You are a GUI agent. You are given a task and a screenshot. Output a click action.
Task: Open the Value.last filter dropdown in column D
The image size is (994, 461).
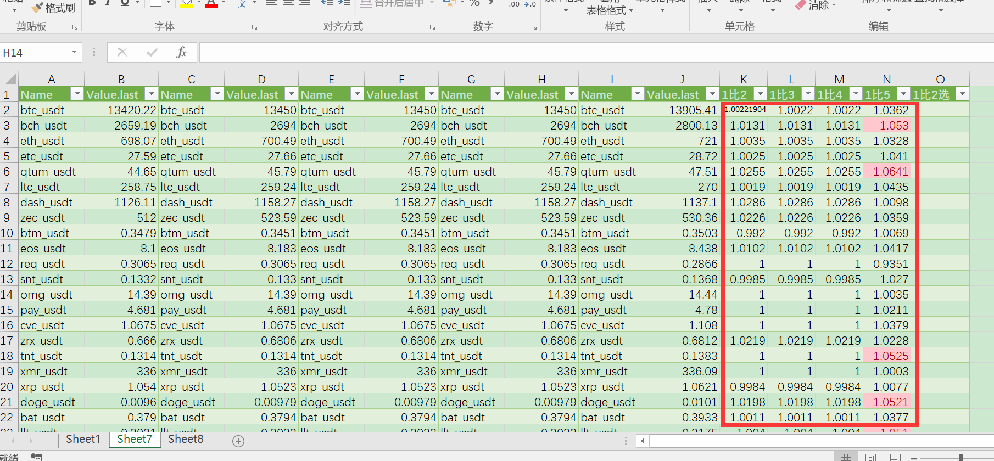pyautogui.click(x=292, y=94)
